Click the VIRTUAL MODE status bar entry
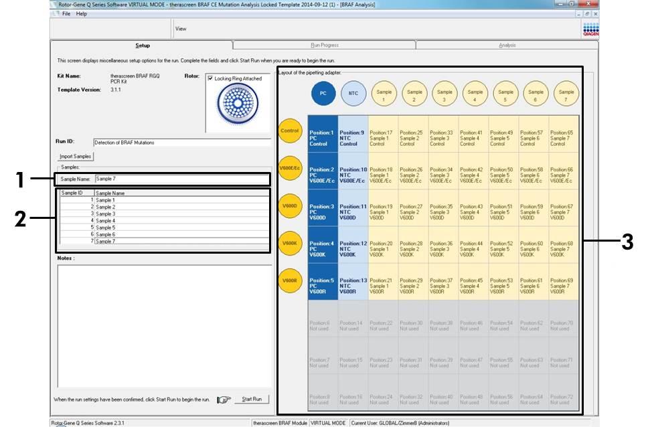This screenshot has width=648, height=427. (328, 423)
